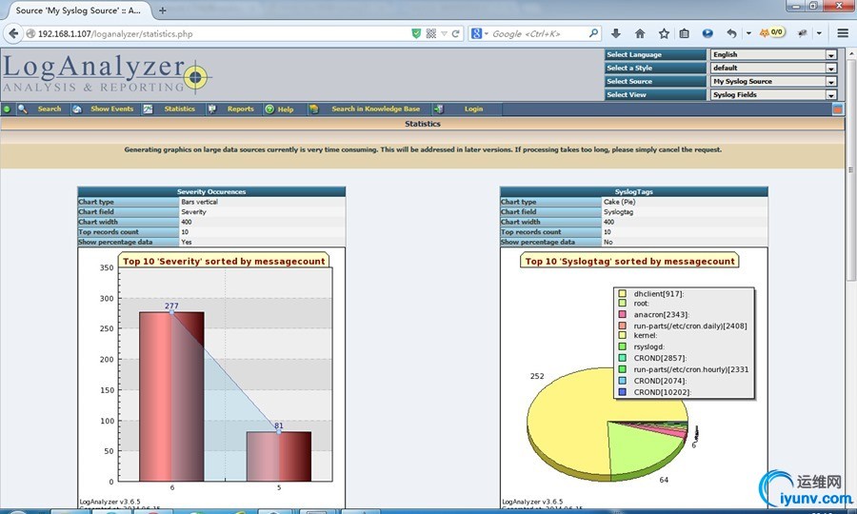Screen dimensions: 857x514
Task: Click the LogAnalyzer logo
Action: tap(107, 73)
